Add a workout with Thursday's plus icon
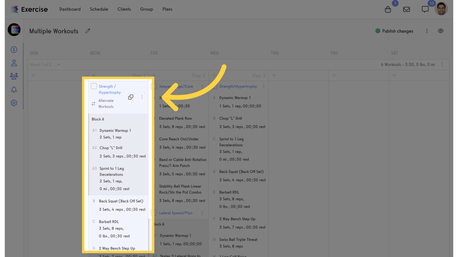The width and height of the screenshot is (458, 257). 274,75
